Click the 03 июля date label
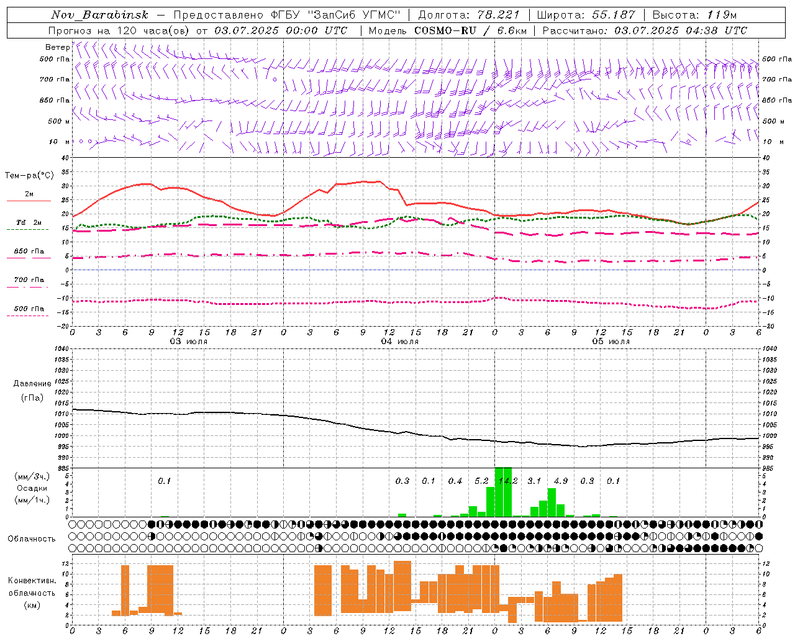This screenshot has height=636, width=795. click(189, 341)
